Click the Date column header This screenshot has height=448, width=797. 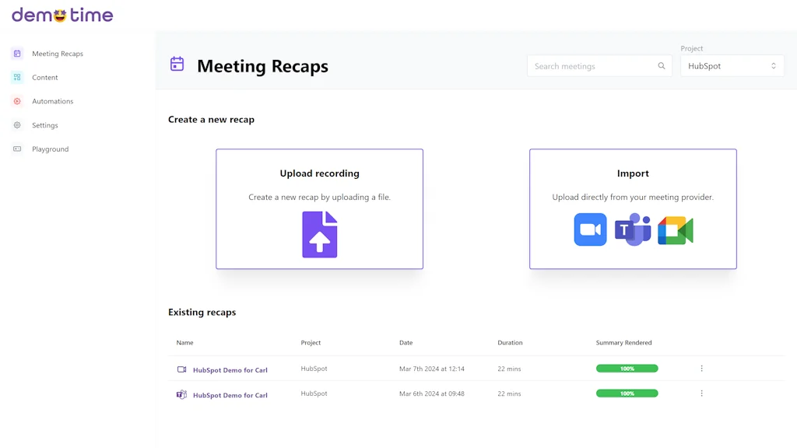click(x=406, y=342)
